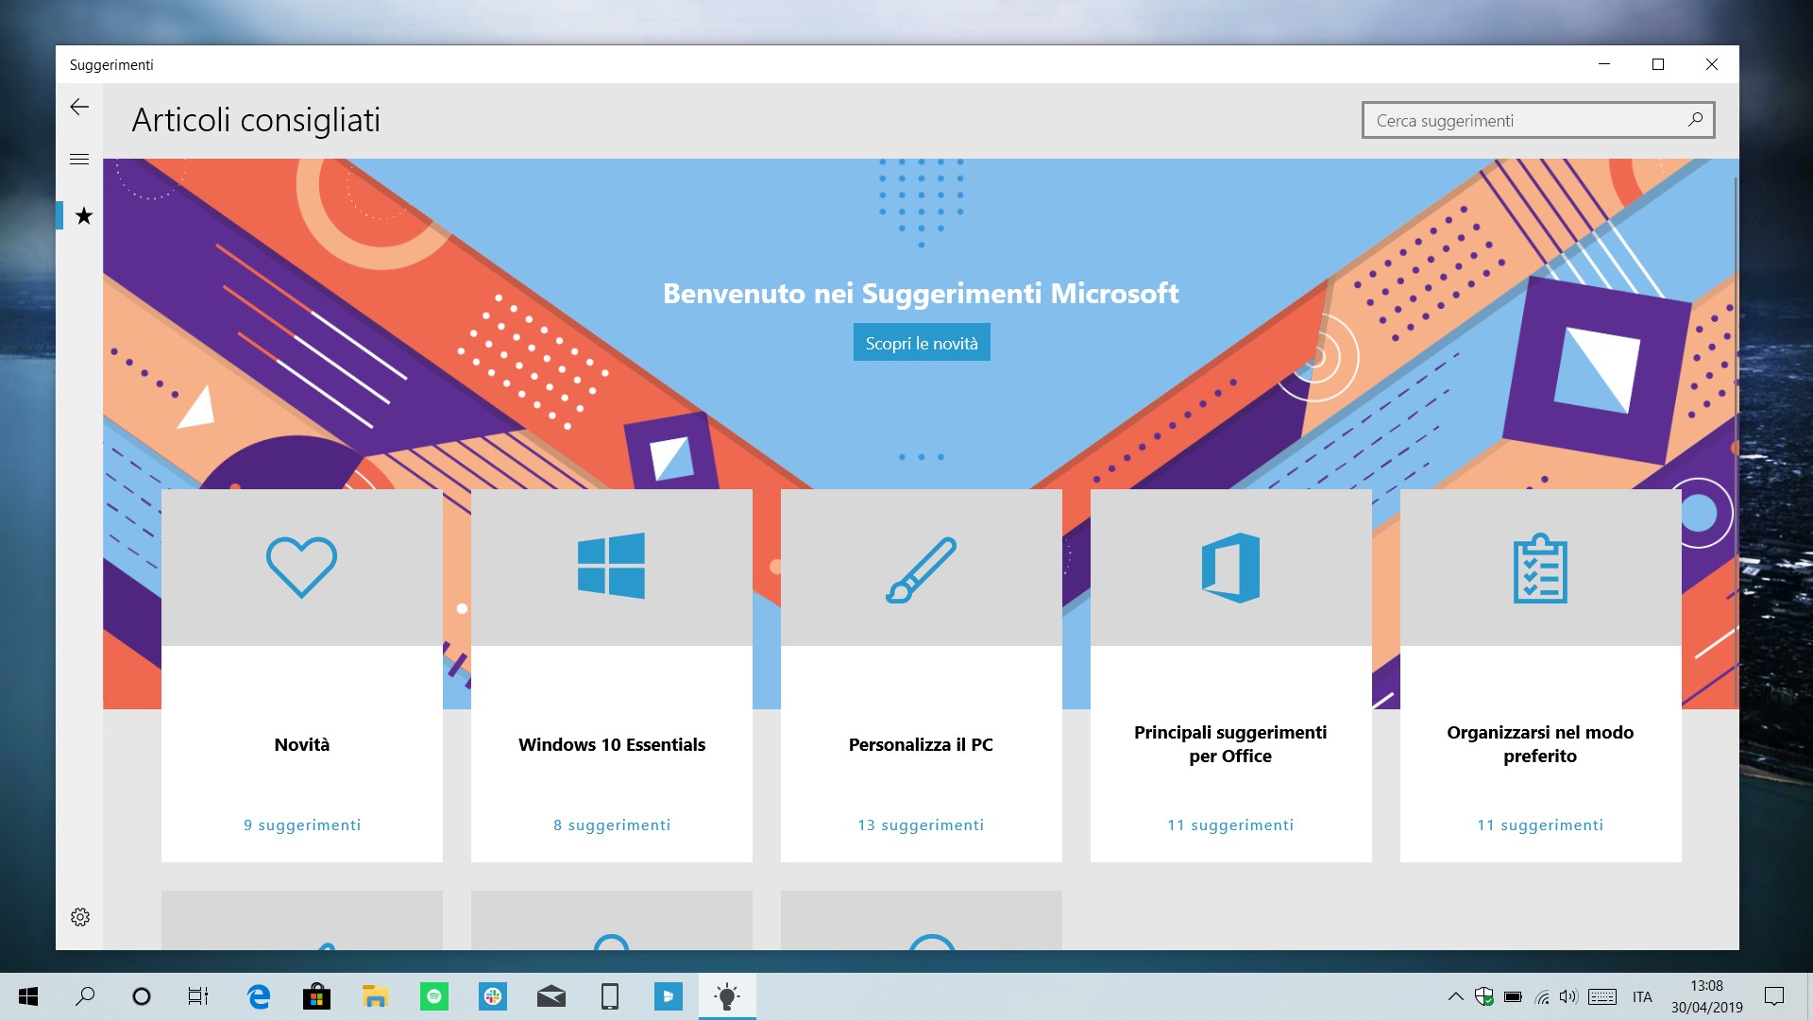The width and height of the screenshot is (1813, 1020).
Task: Open the Windows 10 Essentials title
Action: pos(612,744)
